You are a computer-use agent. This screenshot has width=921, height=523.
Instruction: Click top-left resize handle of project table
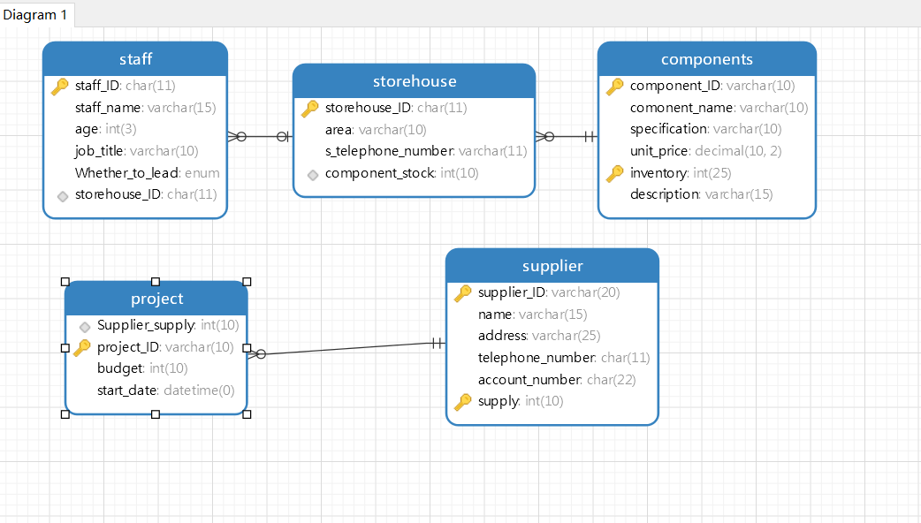(65, 282)
